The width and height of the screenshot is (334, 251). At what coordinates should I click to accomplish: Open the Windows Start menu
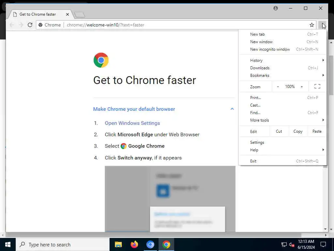point(8,244)
